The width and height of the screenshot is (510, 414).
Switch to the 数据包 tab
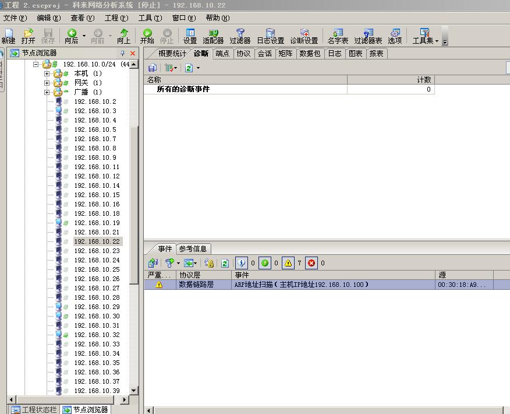[309, 54]
